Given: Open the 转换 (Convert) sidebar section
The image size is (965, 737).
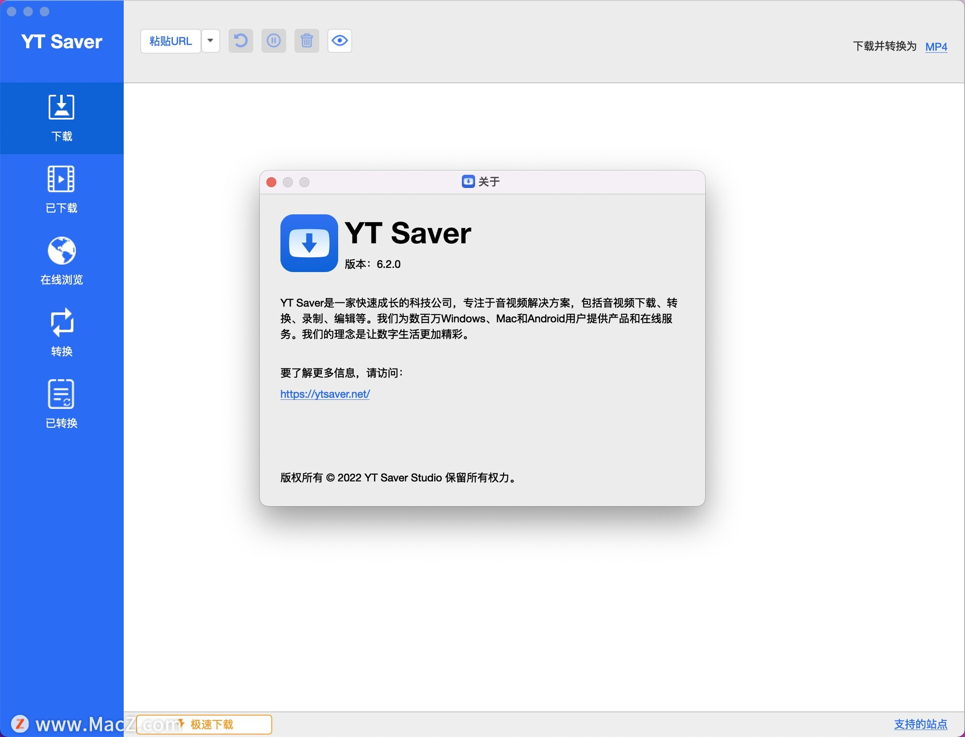Looking at the screenshot, I should [61, 332].
